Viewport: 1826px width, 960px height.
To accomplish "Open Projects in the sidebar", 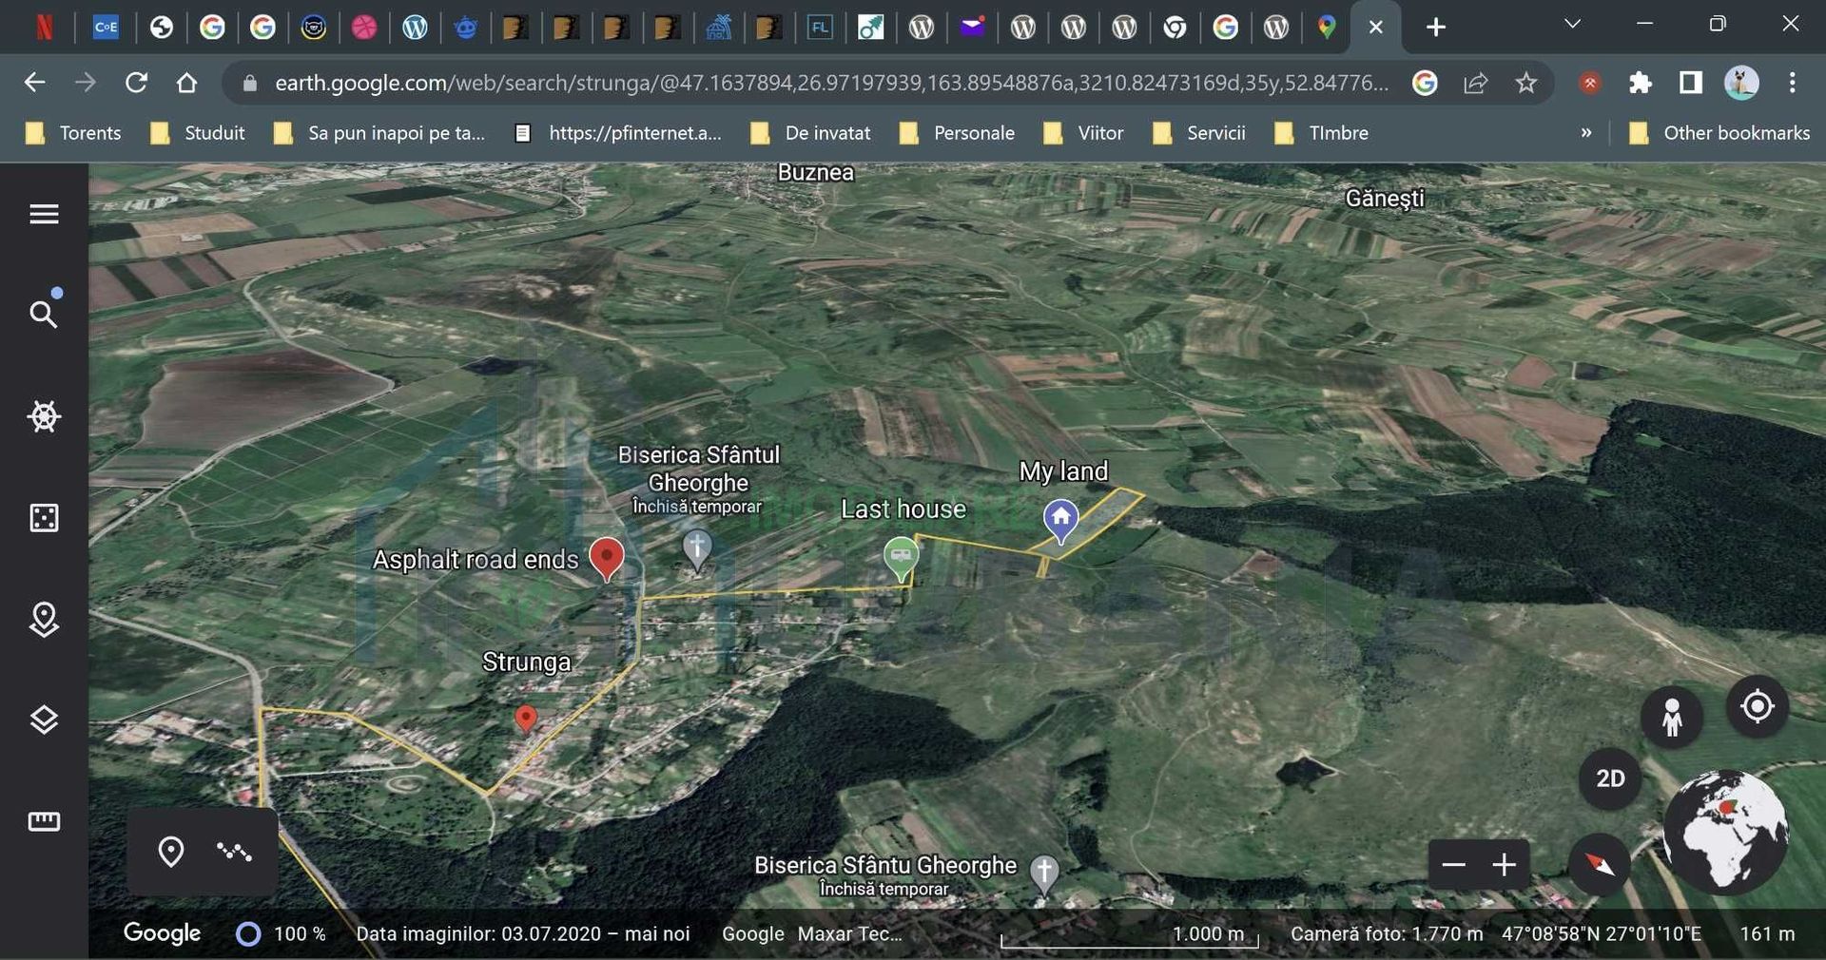I will tap(44, 620).
